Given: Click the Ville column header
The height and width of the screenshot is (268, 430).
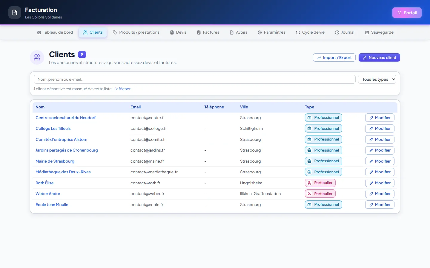Looking at the screenshot, I should point(244,107).
